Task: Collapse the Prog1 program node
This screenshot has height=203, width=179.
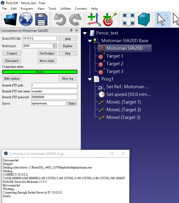Action: click(x=90, y=79)
